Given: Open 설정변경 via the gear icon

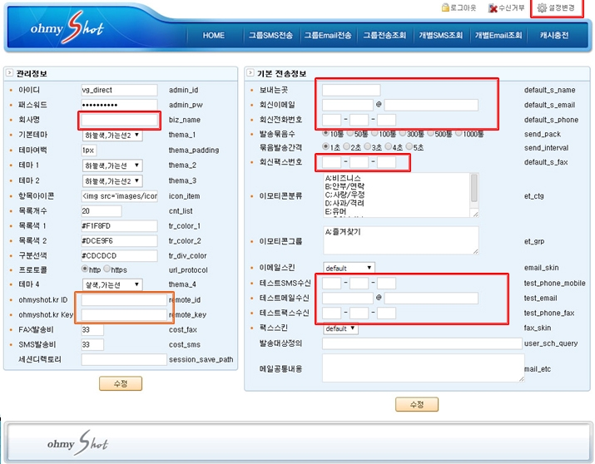Looking at the screenshot, I should 542,7.
